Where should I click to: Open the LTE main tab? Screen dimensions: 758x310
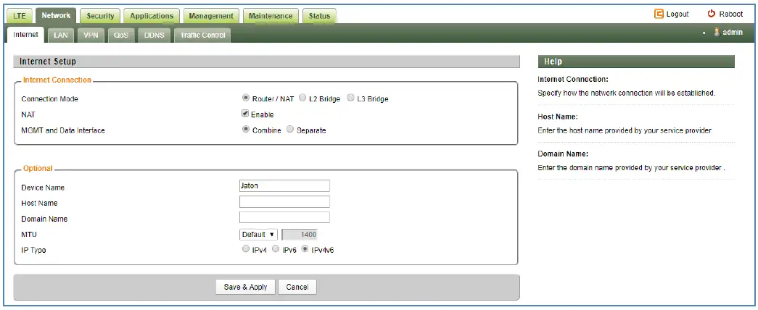[20, 16]
